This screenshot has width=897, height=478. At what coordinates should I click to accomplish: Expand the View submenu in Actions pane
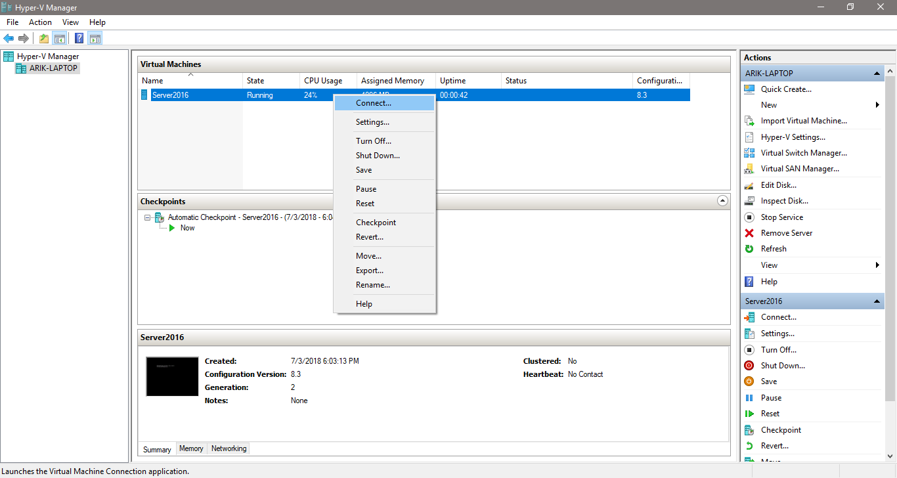click(877, 265)
